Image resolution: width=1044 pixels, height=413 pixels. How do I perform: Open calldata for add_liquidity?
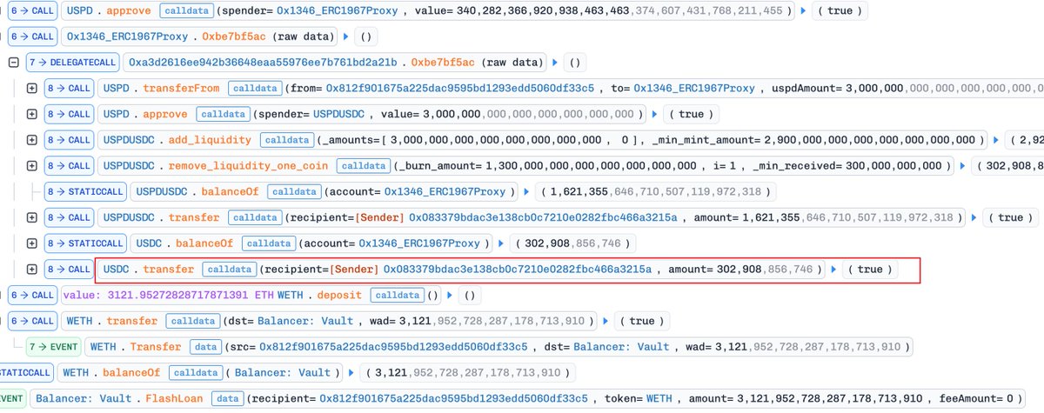coord(288,140)
